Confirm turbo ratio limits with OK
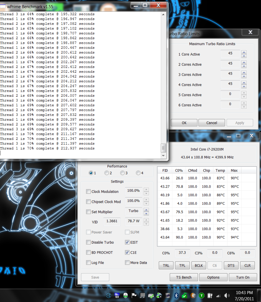 pos(184,123)
